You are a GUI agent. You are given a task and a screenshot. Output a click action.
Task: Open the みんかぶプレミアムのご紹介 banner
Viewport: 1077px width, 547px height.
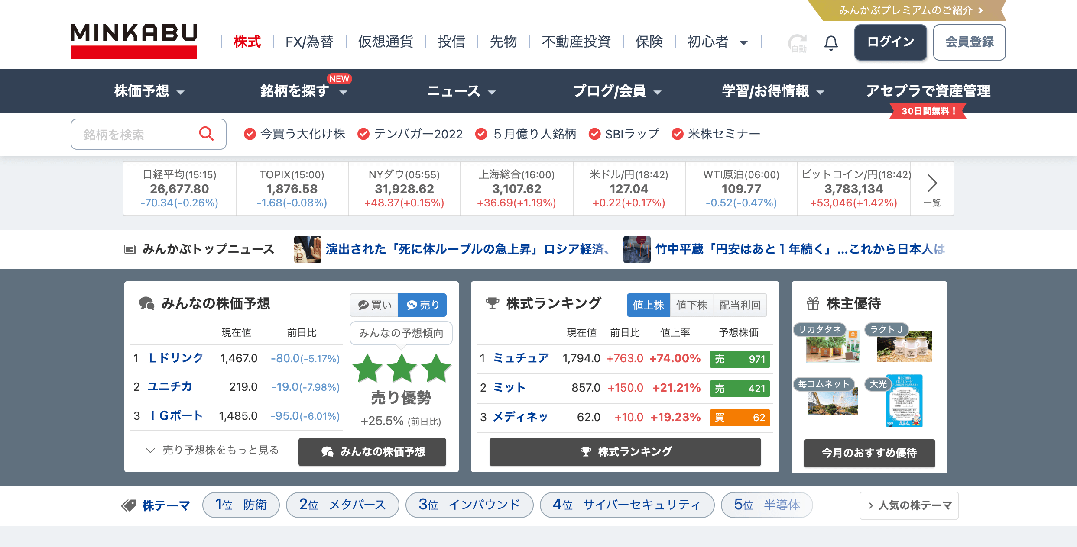tap(906, 10)
